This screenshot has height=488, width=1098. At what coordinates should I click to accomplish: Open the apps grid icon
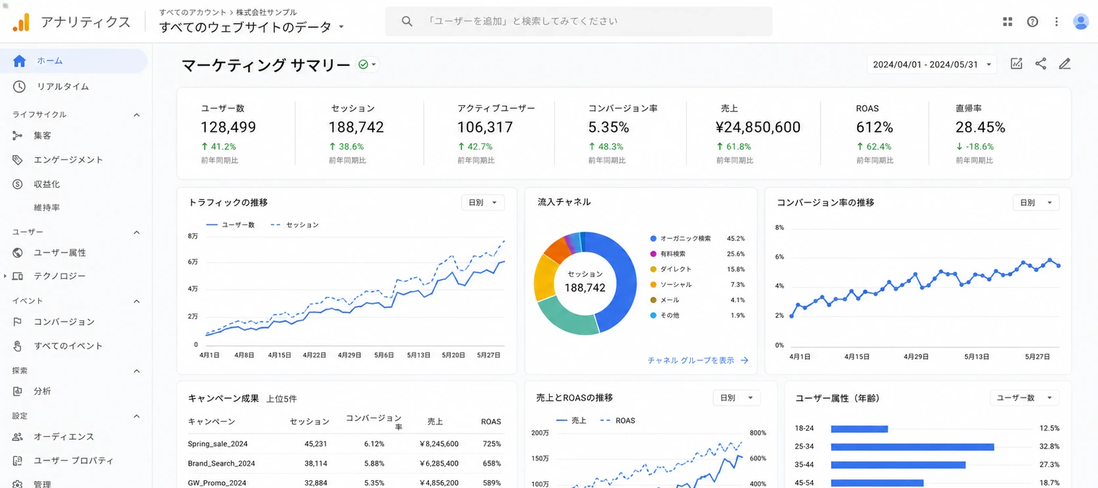tap(1007, 22)
